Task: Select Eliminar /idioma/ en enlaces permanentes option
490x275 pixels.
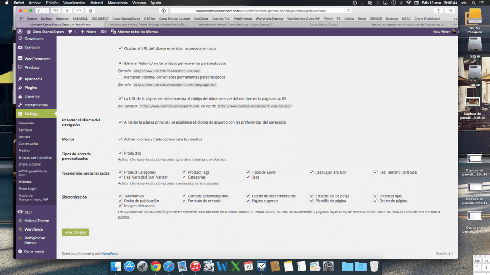Action: pos(120,63)
